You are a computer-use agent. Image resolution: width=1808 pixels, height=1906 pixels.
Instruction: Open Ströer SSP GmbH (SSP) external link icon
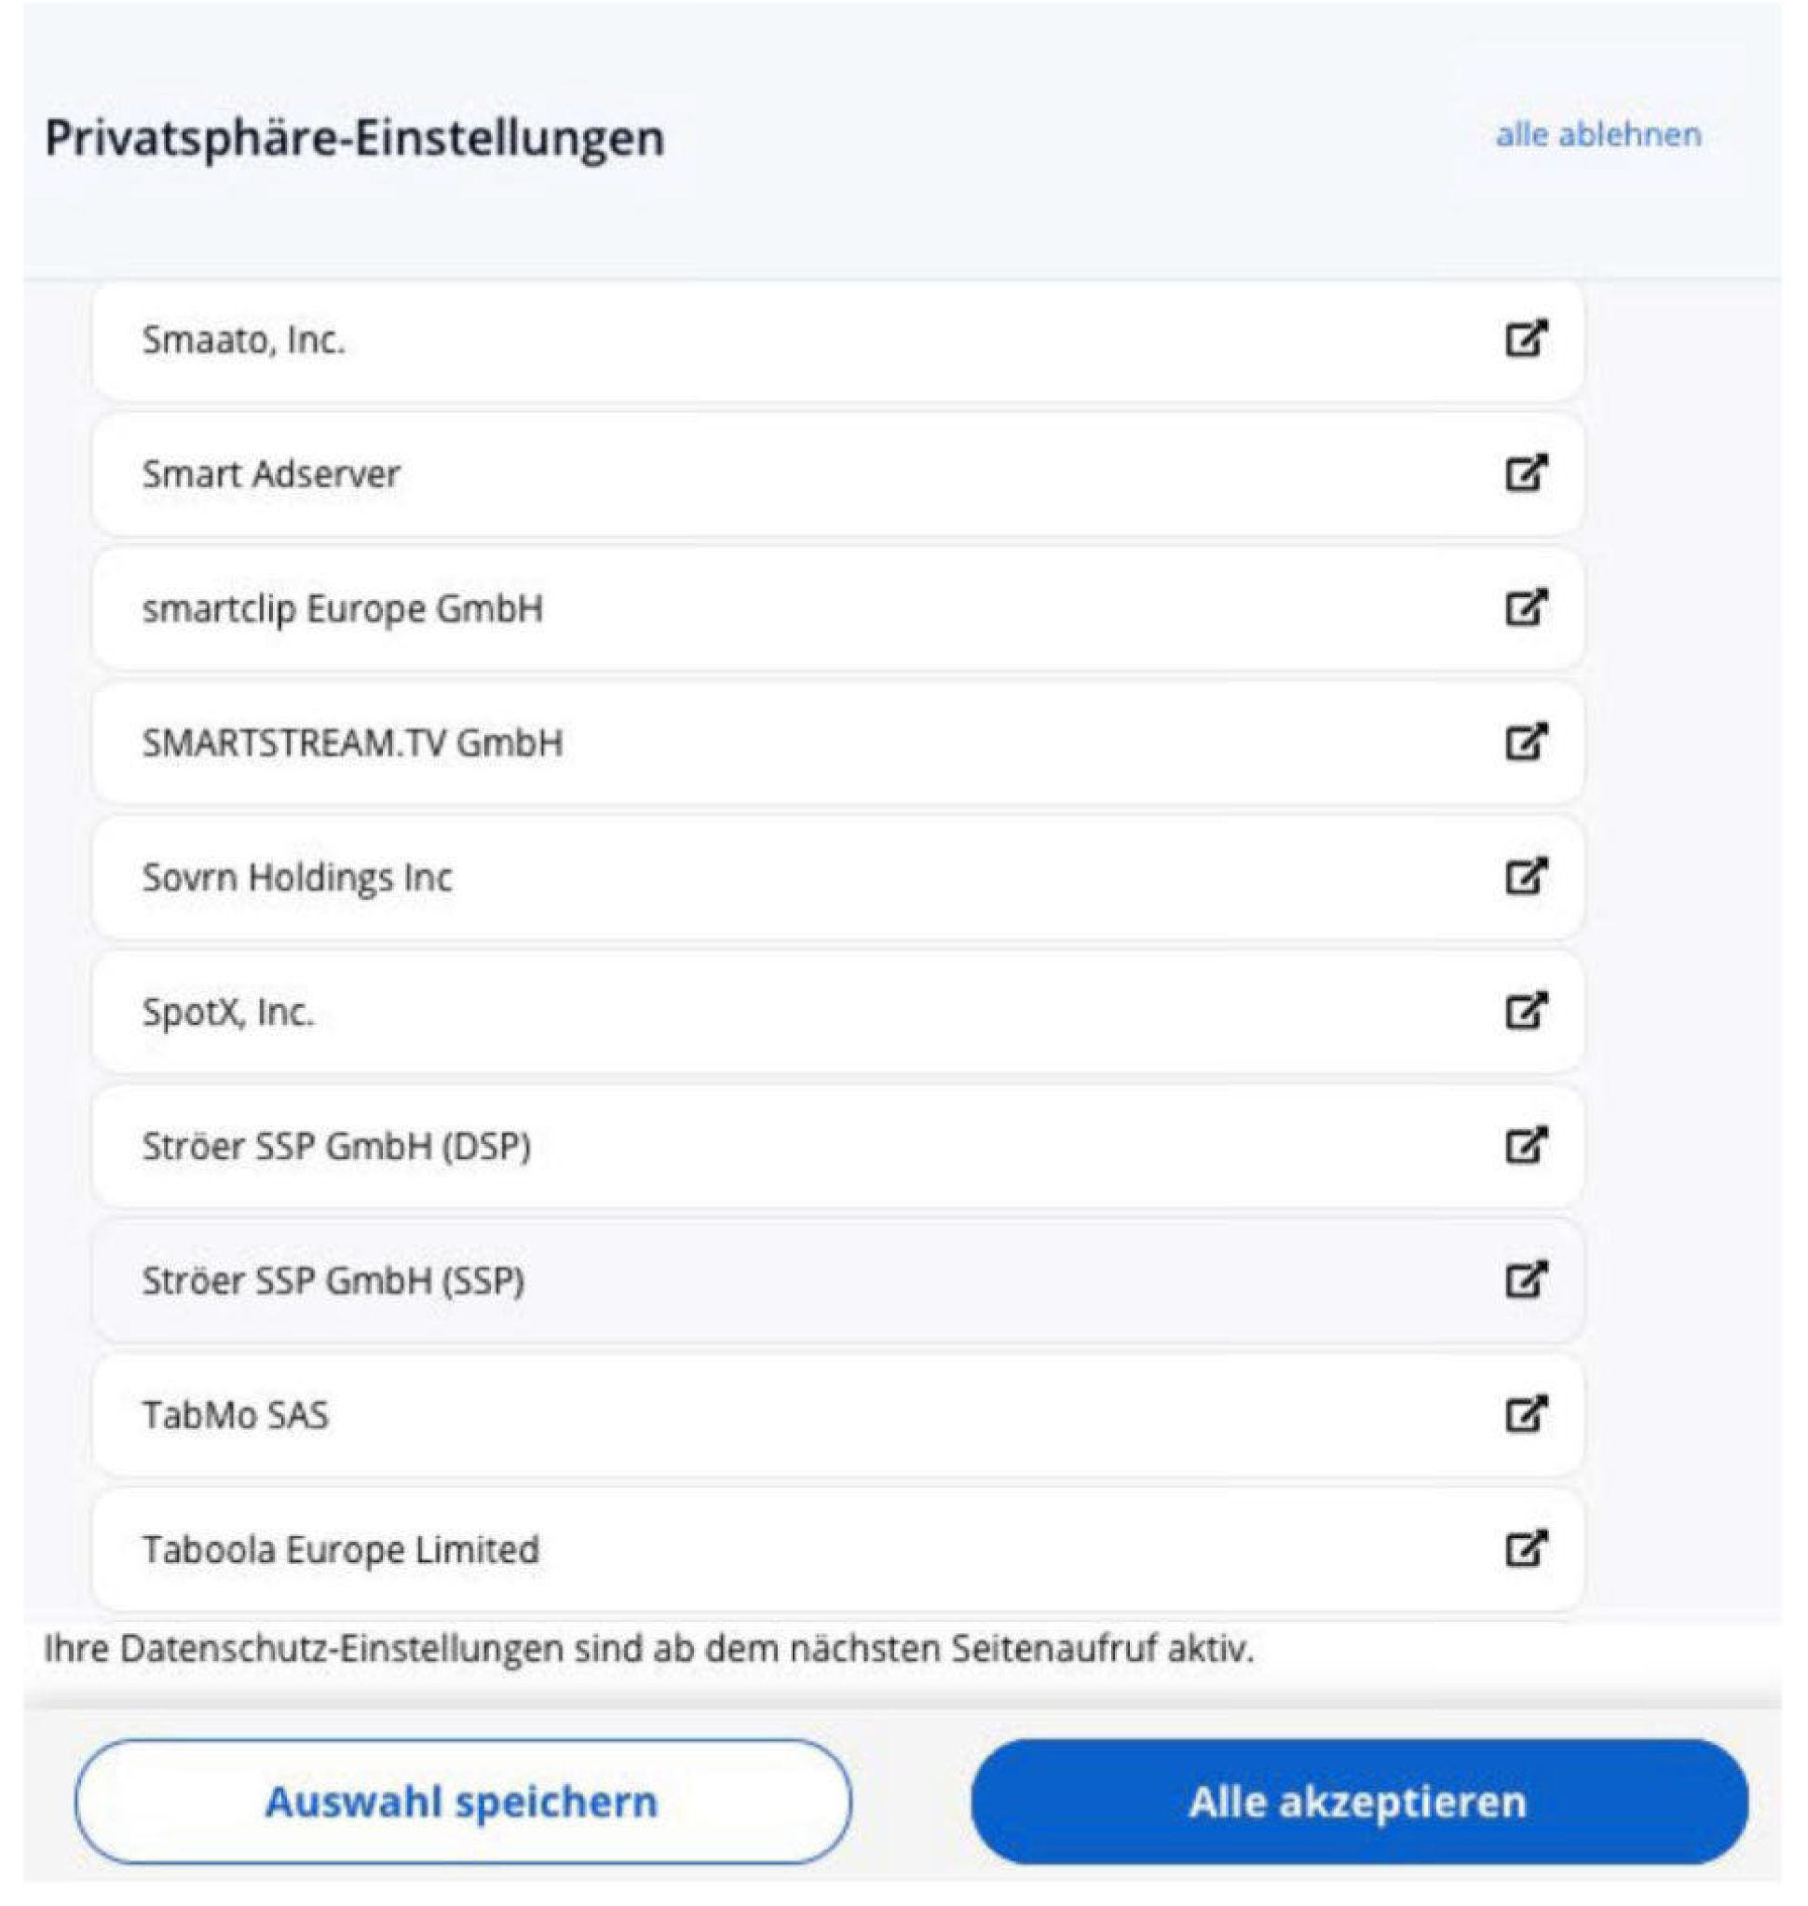coord(1526,1281)
